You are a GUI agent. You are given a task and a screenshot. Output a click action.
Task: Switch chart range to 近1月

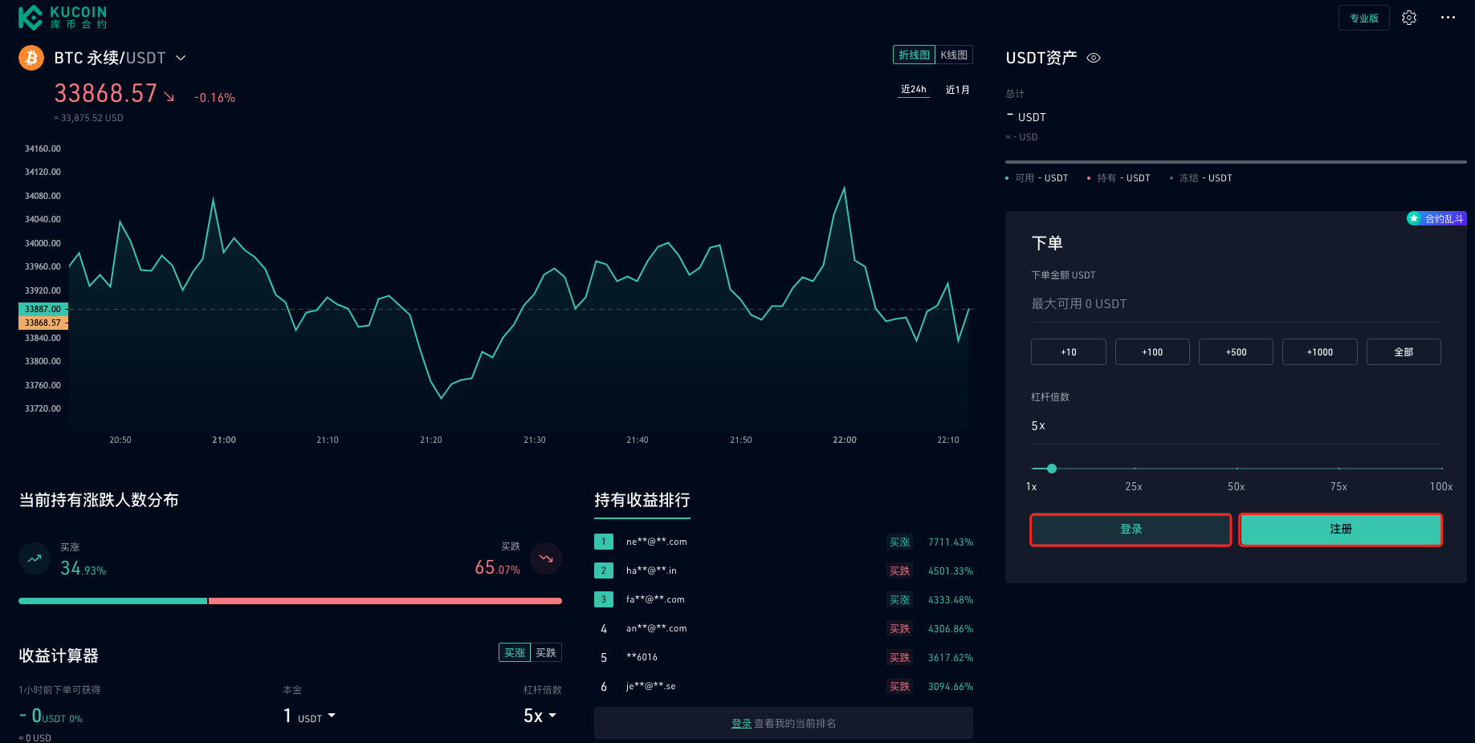coord(957,90)
